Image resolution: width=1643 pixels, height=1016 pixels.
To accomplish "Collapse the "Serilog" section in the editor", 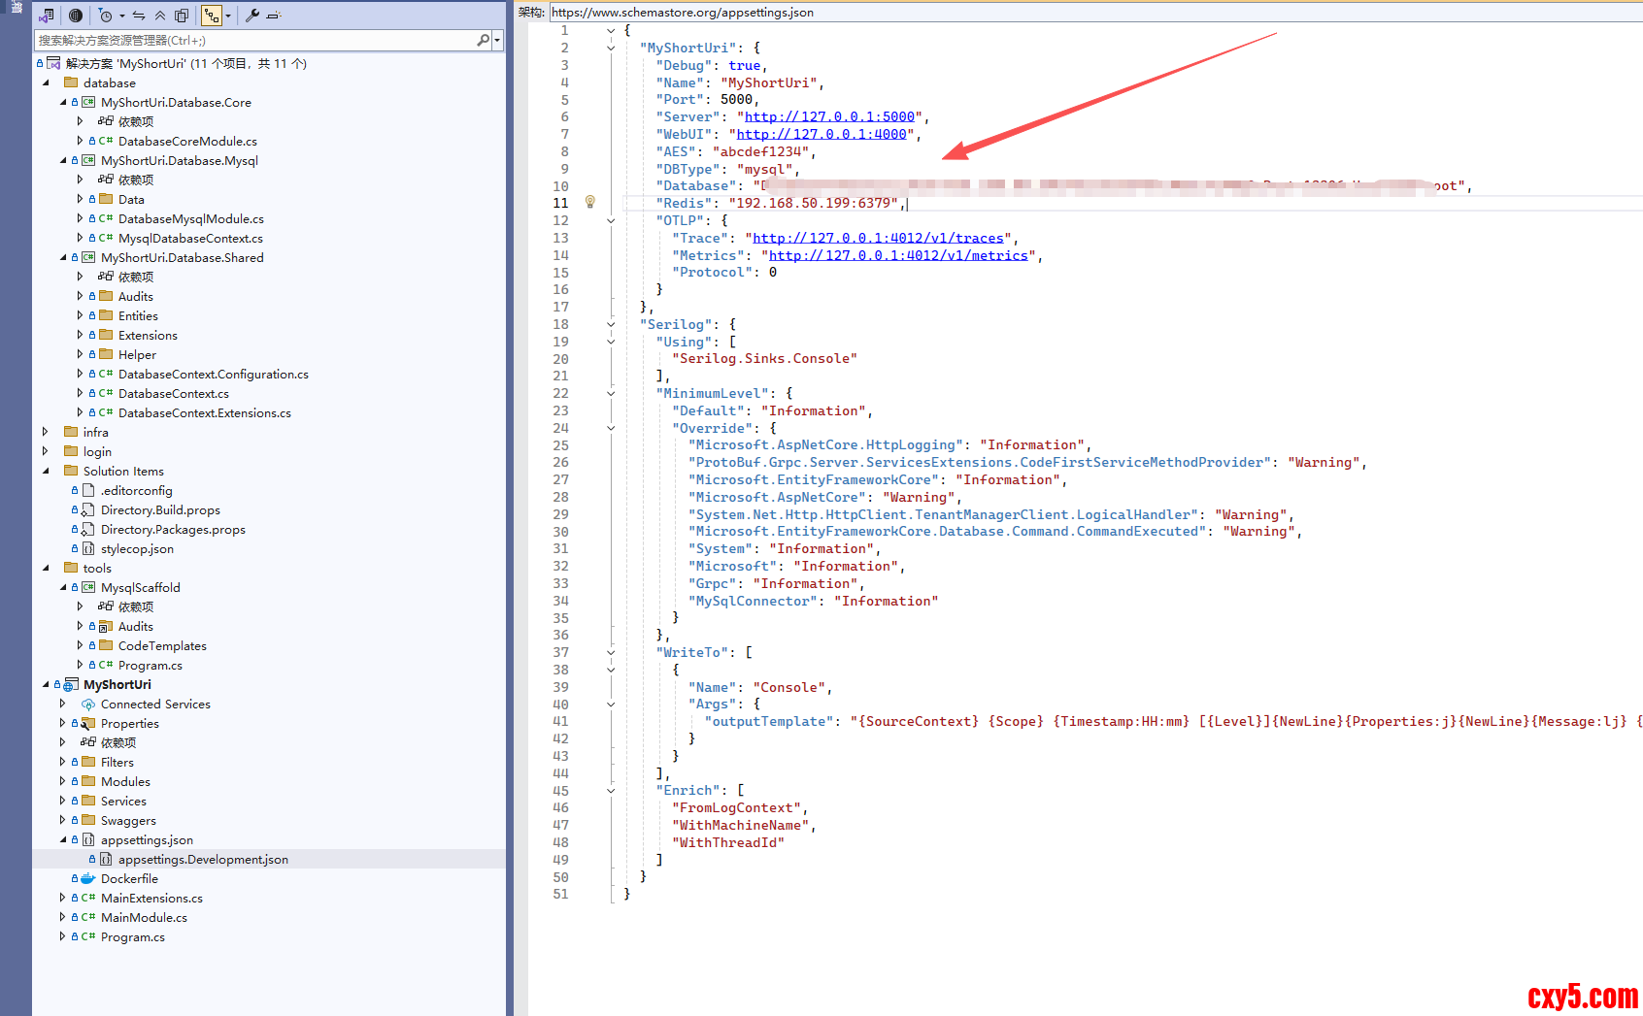I will [611, 324].
